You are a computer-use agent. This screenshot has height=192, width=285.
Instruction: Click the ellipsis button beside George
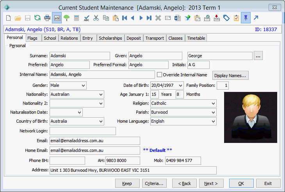pyautogui.click(x=258, y=56)
